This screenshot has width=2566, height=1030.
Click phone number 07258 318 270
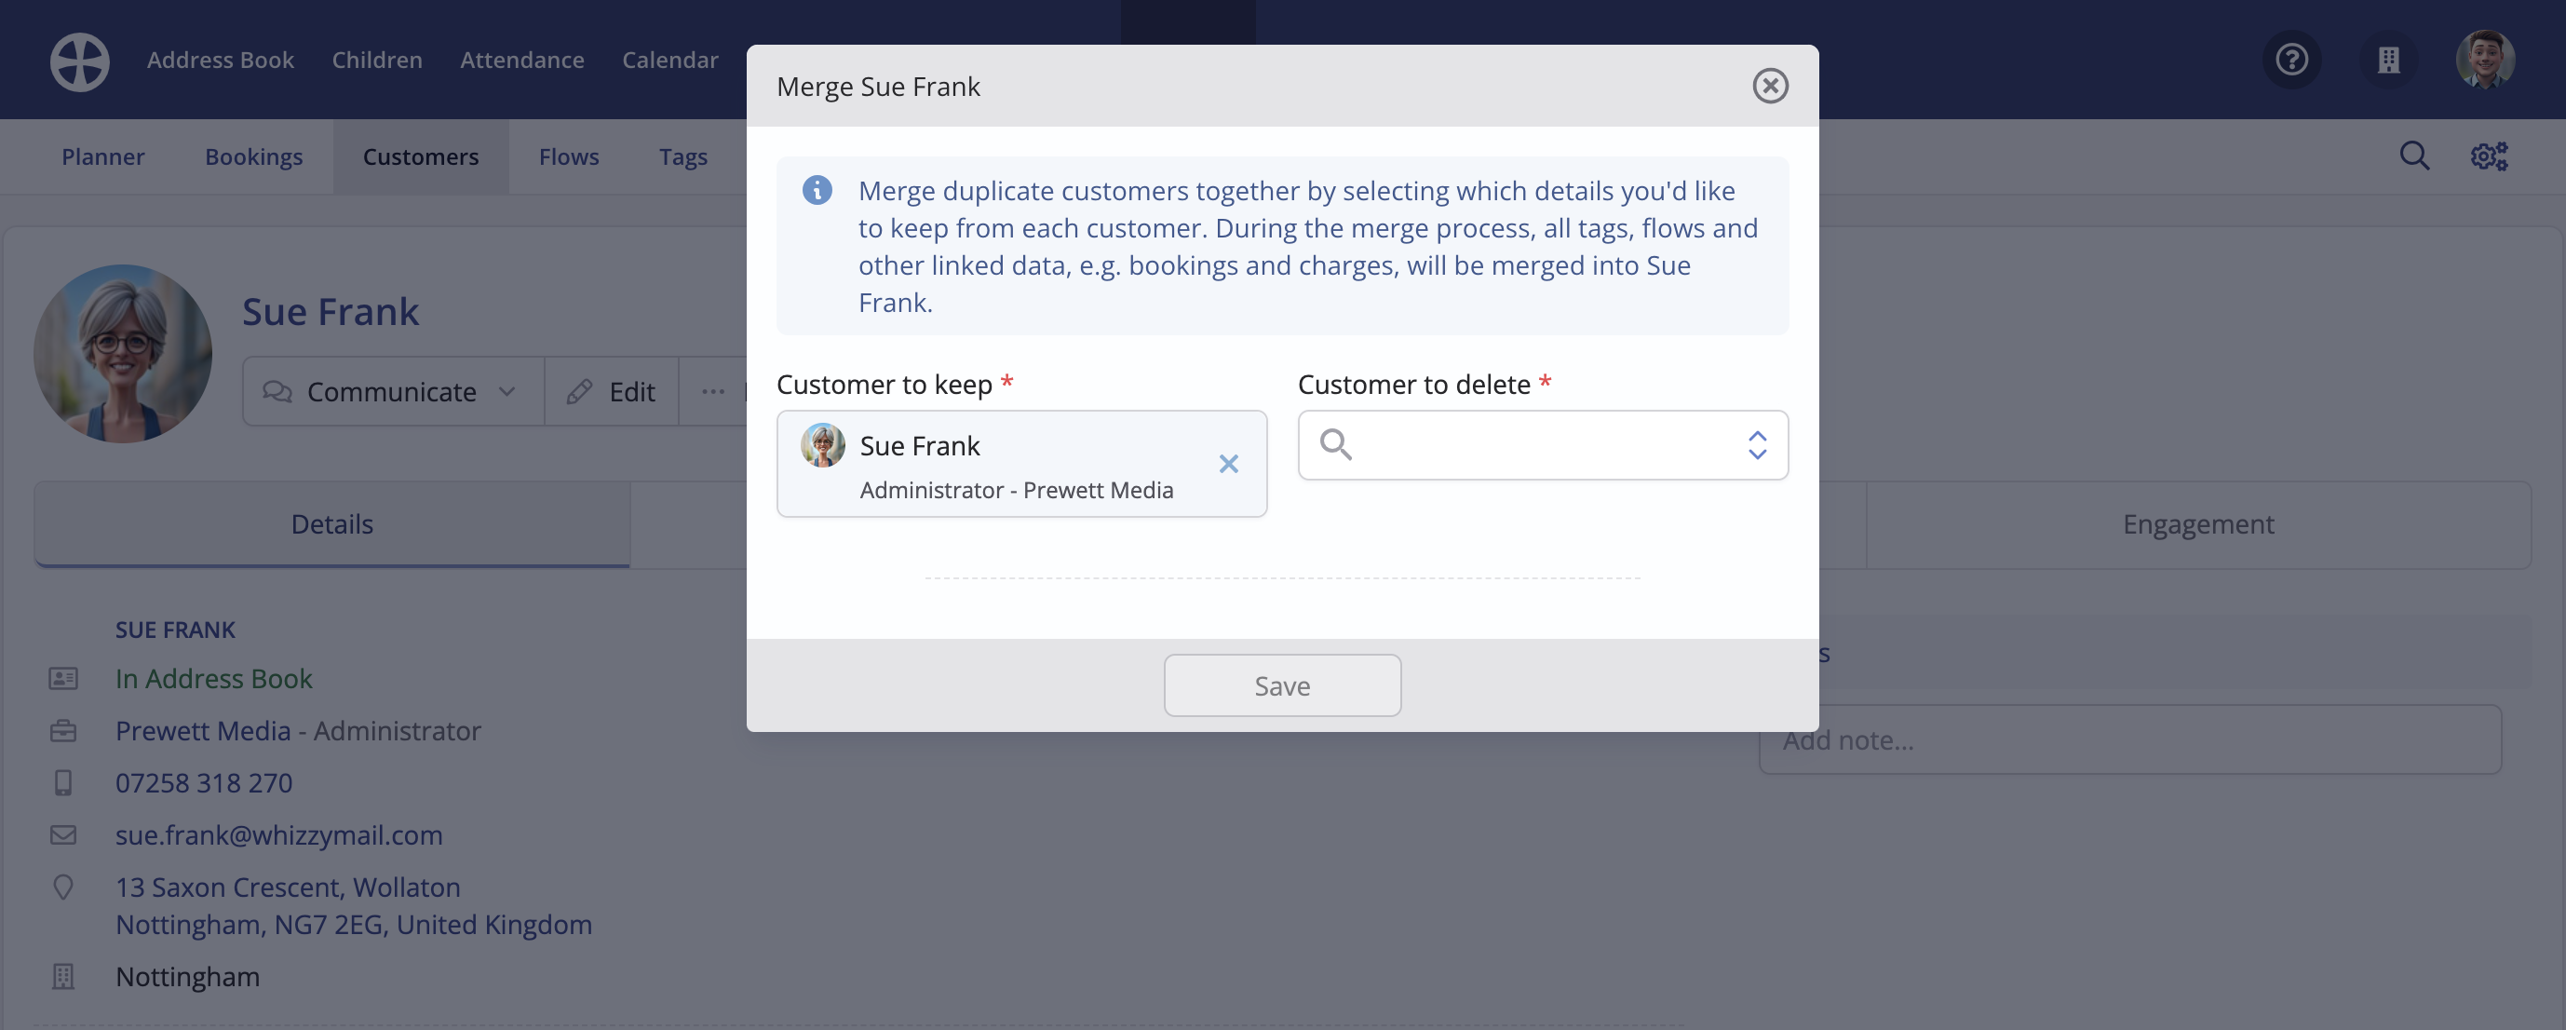point(204,783)
